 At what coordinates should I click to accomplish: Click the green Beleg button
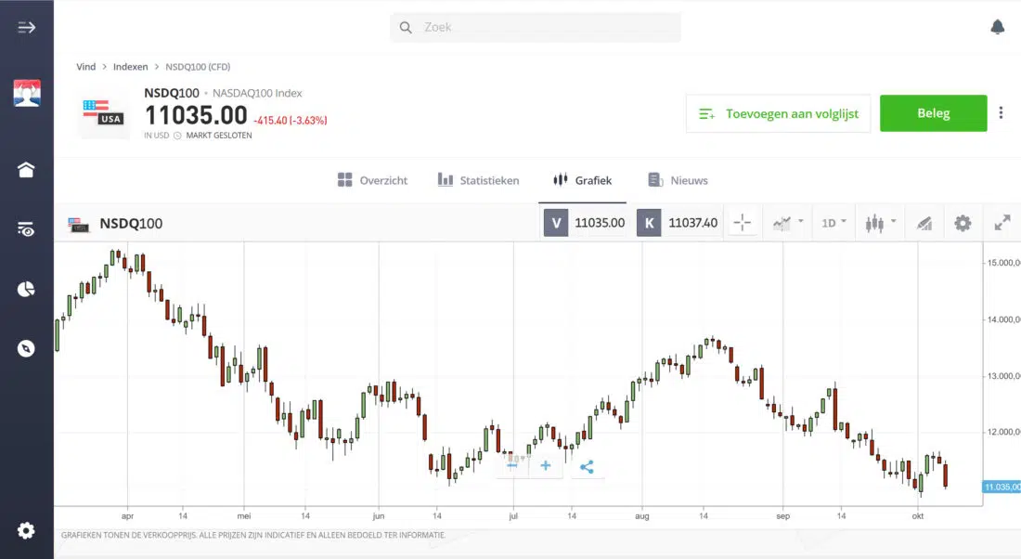pyautogui.click(x=933, y=112)
